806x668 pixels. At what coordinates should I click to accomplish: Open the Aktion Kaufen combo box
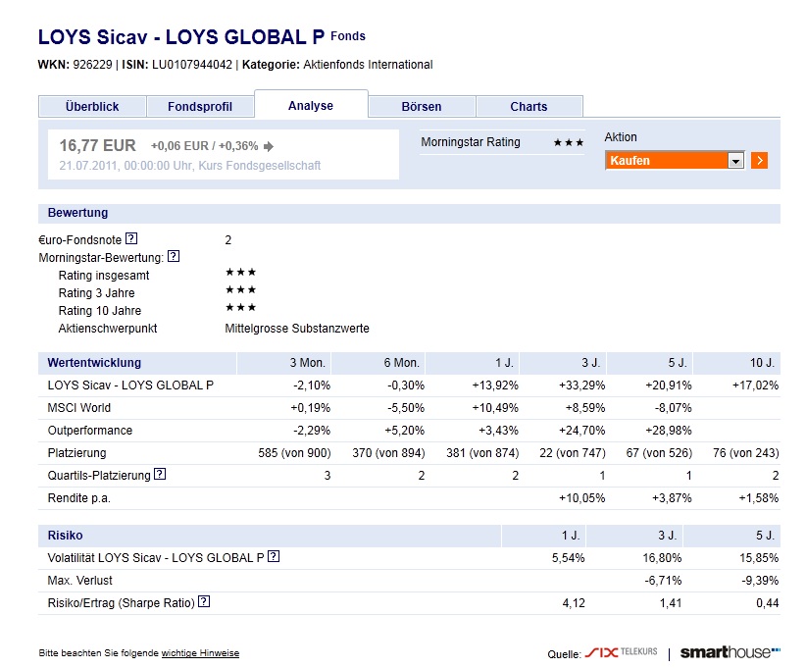pos(675,161)
